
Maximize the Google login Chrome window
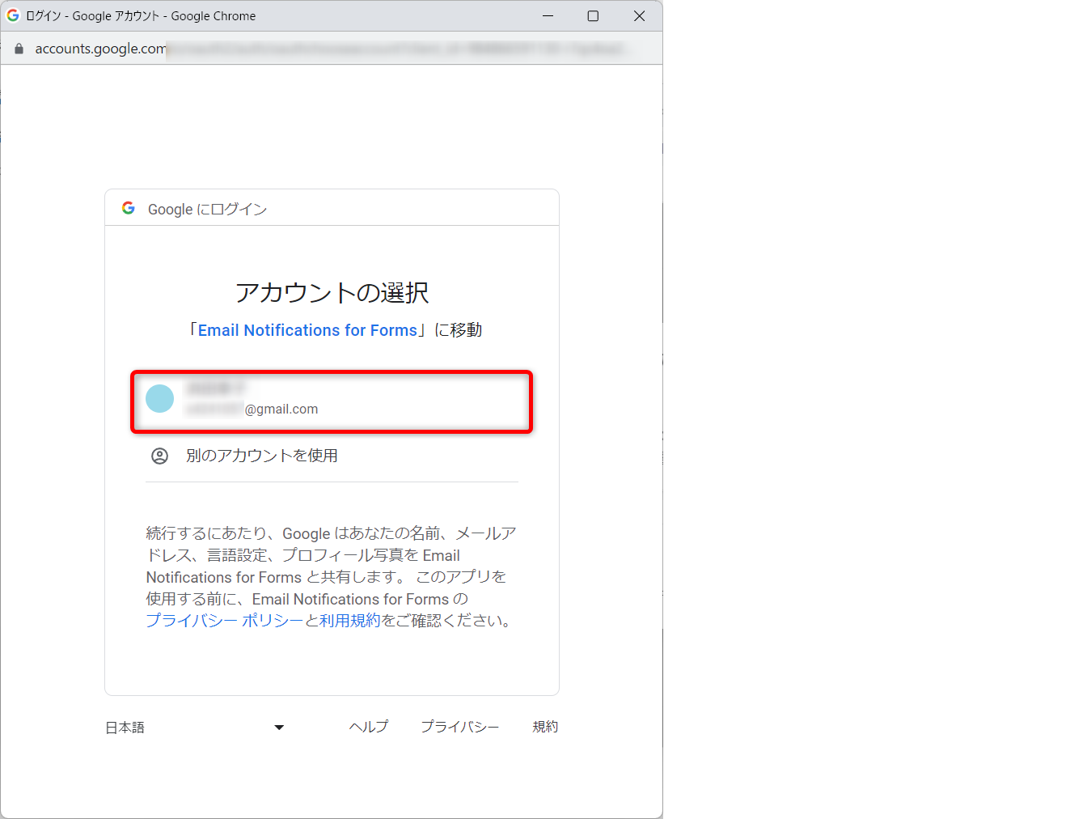[593, 16]
